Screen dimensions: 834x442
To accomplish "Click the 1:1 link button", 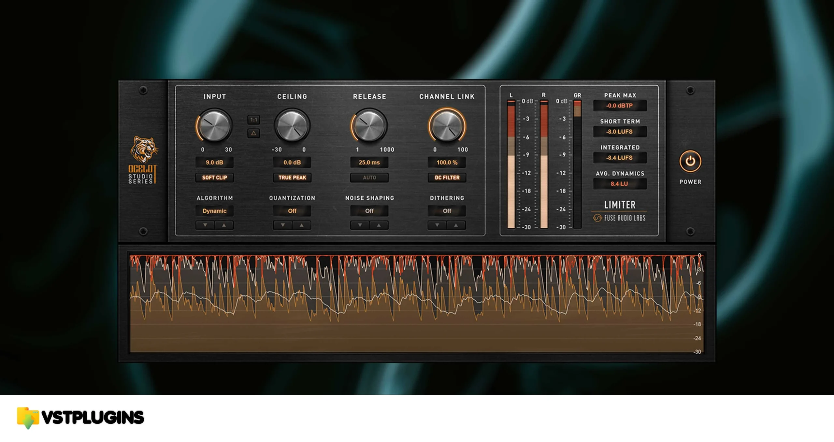I will (x=253, y=120).
